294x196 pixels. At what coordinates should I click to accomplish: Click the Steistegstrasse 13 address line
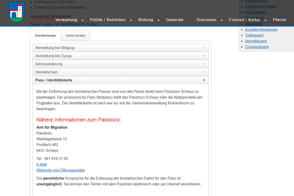click(x=52, y=139)
